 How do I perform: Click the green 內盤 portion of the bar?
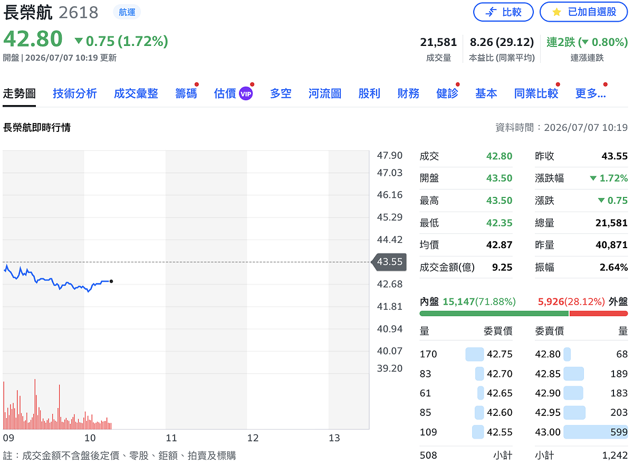pos(494,314)
